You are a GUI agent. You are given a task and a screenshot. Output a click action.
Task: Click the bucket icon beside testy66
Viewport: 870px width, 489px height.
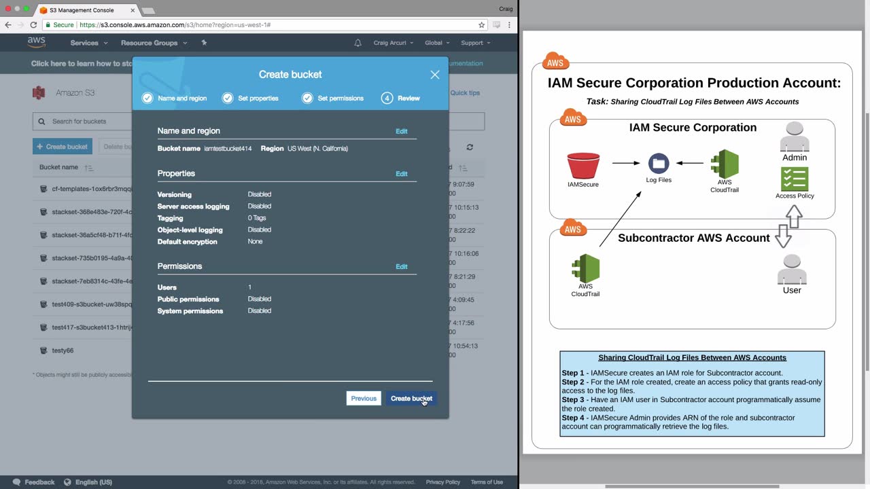pos(43,350)
